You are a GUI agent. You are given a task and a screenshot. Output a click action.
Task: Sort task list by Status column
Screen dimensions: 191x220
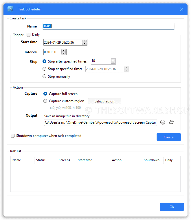coord(45,160)
